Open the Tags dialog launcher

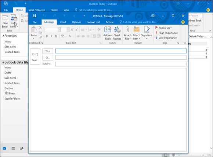[178, 43]
